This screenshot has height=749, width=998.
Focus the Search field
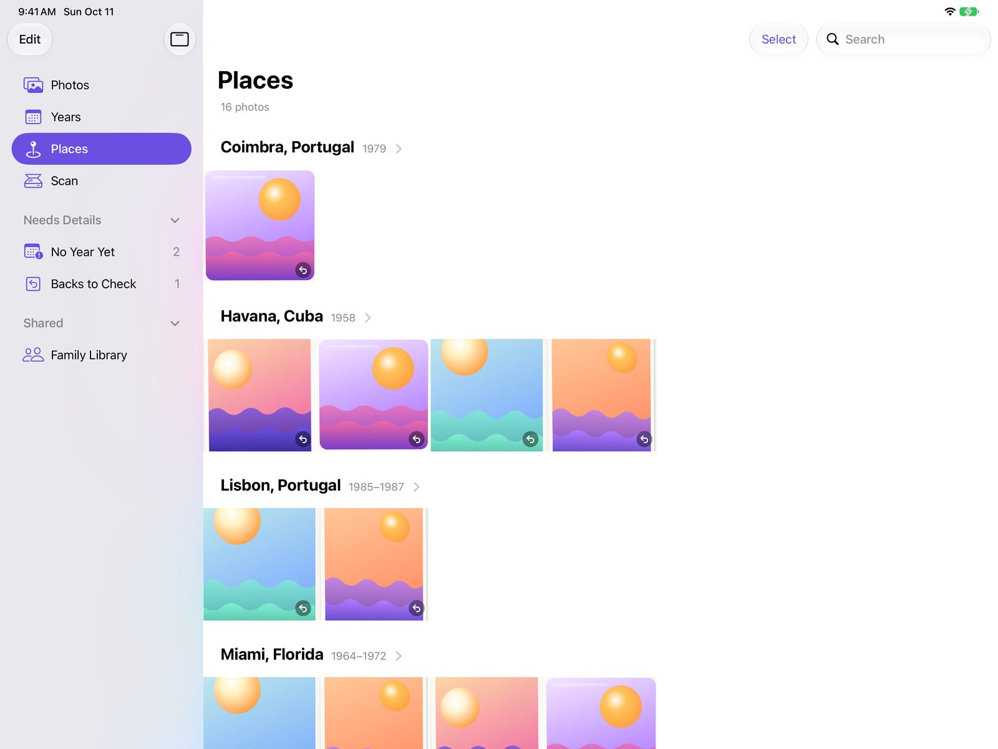tap(903, 39)
